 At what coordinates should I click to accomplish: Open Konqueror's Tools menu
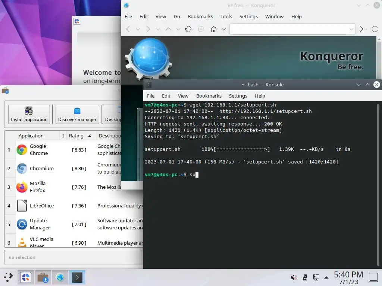tap(226, 16)
